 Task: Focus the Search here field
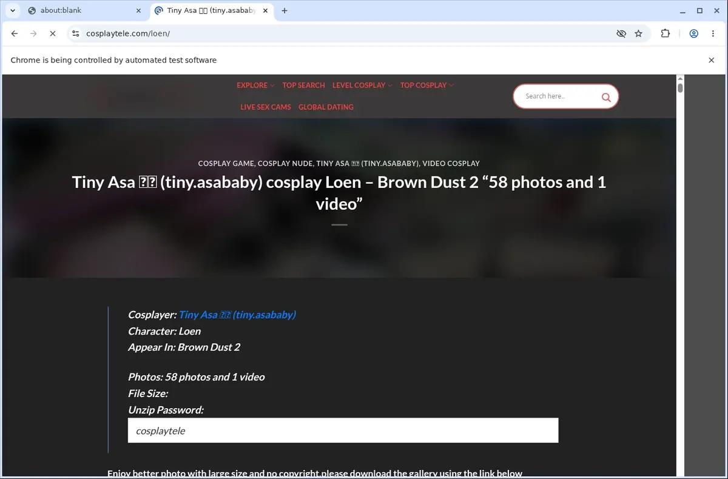point(558,96)
